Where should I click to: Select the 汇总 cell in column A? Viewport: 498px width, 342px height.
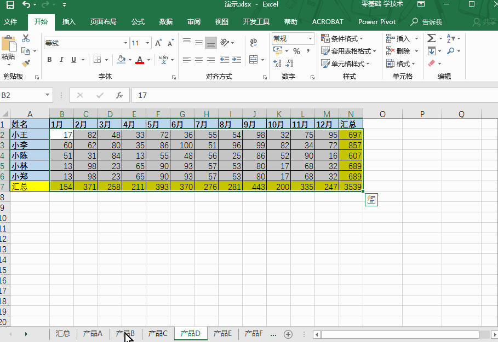30,187
